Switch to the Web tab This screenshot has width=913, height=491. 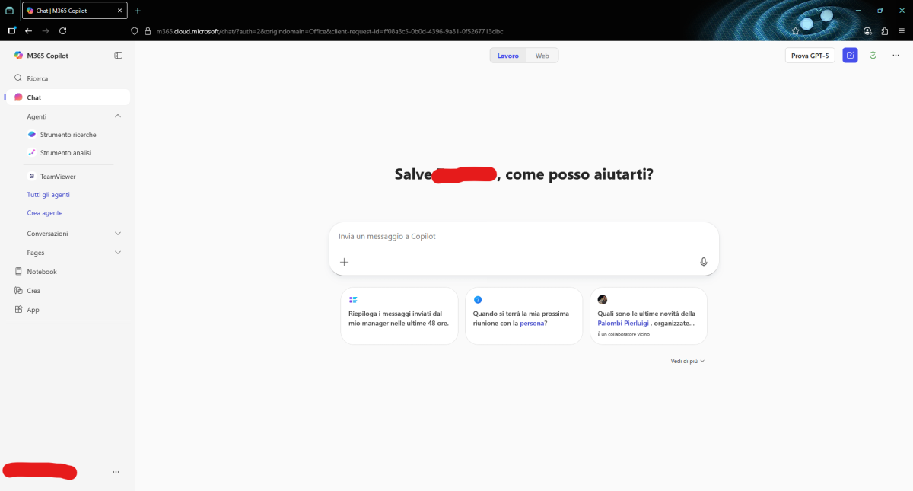point(542,56)
